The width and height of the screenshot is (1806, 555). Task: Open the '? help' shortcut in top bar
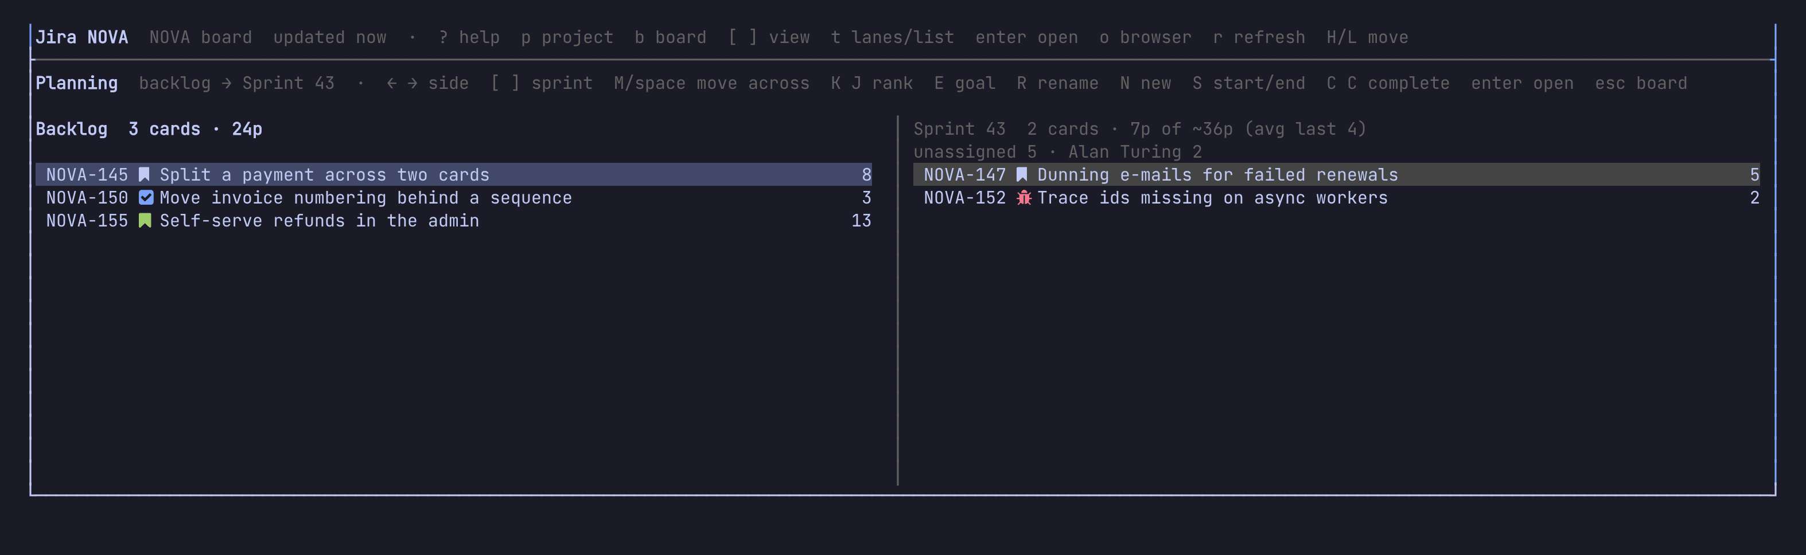point(469,37)
